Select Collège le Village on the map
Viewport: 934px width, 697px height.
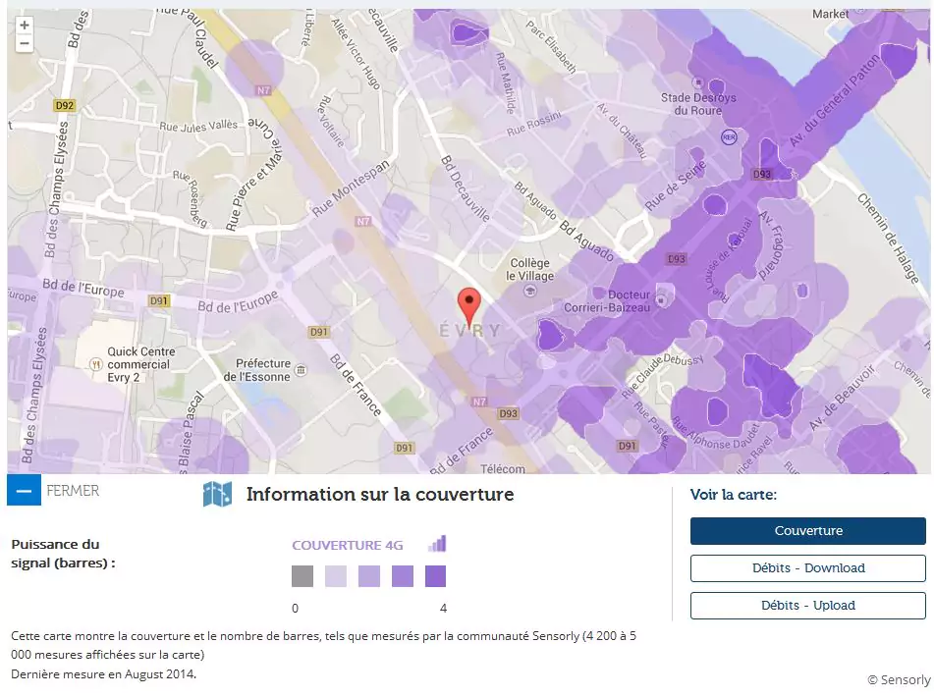[530, 270]
